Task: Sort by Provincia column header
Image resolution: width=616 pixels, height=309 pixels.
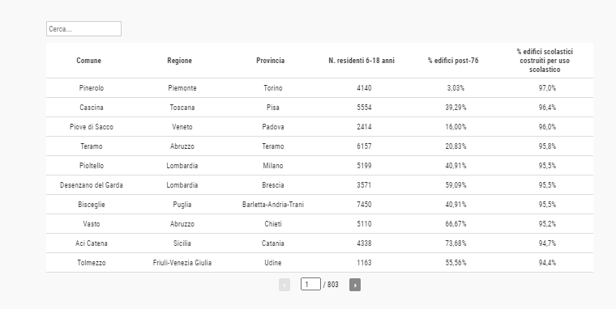Action: pyautogui.click(x=270, y=61)
